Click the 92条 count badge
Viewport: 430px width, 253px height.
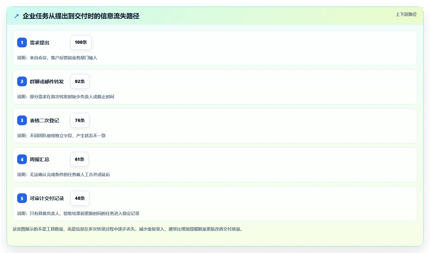click(80, 81)
